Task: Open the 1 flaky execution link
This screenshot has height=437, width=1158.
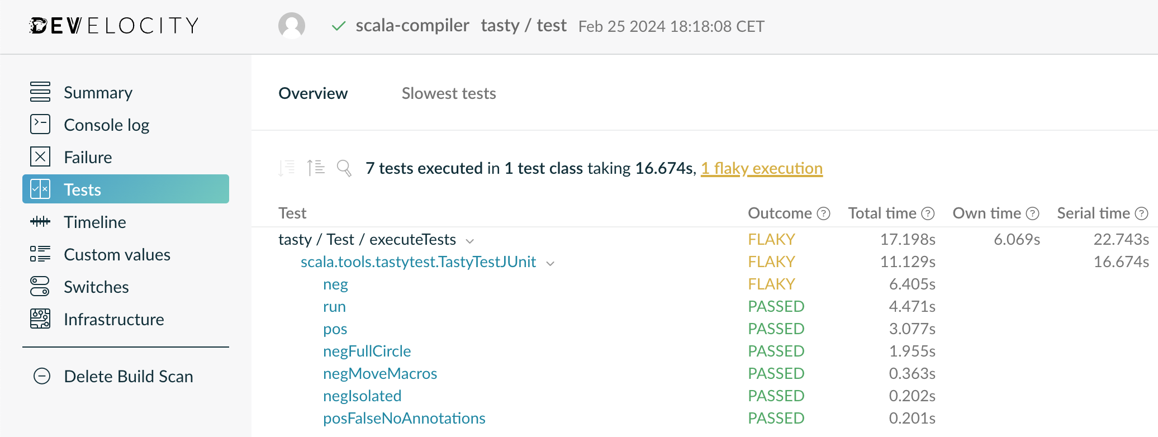Action: tap(762, 168)
